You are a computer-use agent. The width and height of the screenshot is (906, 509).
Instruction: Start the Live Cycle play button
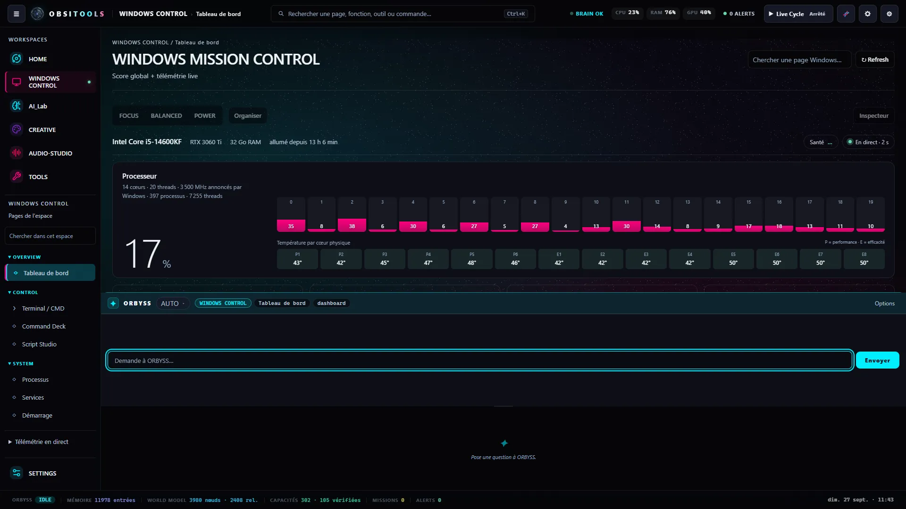[x=798, y=14]
